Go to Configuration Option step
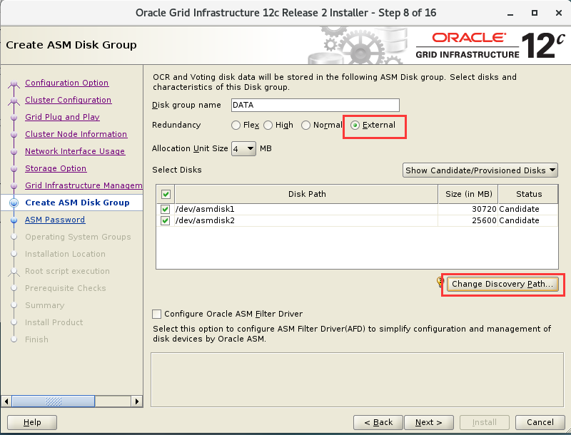This screenshot has height=435, width=571. click(x=66, y=83)
